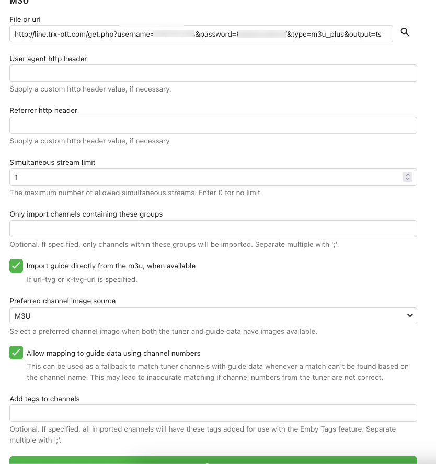Click inside the Simultaneous stream limit box
436x464 pixels.
coord(204,177)
